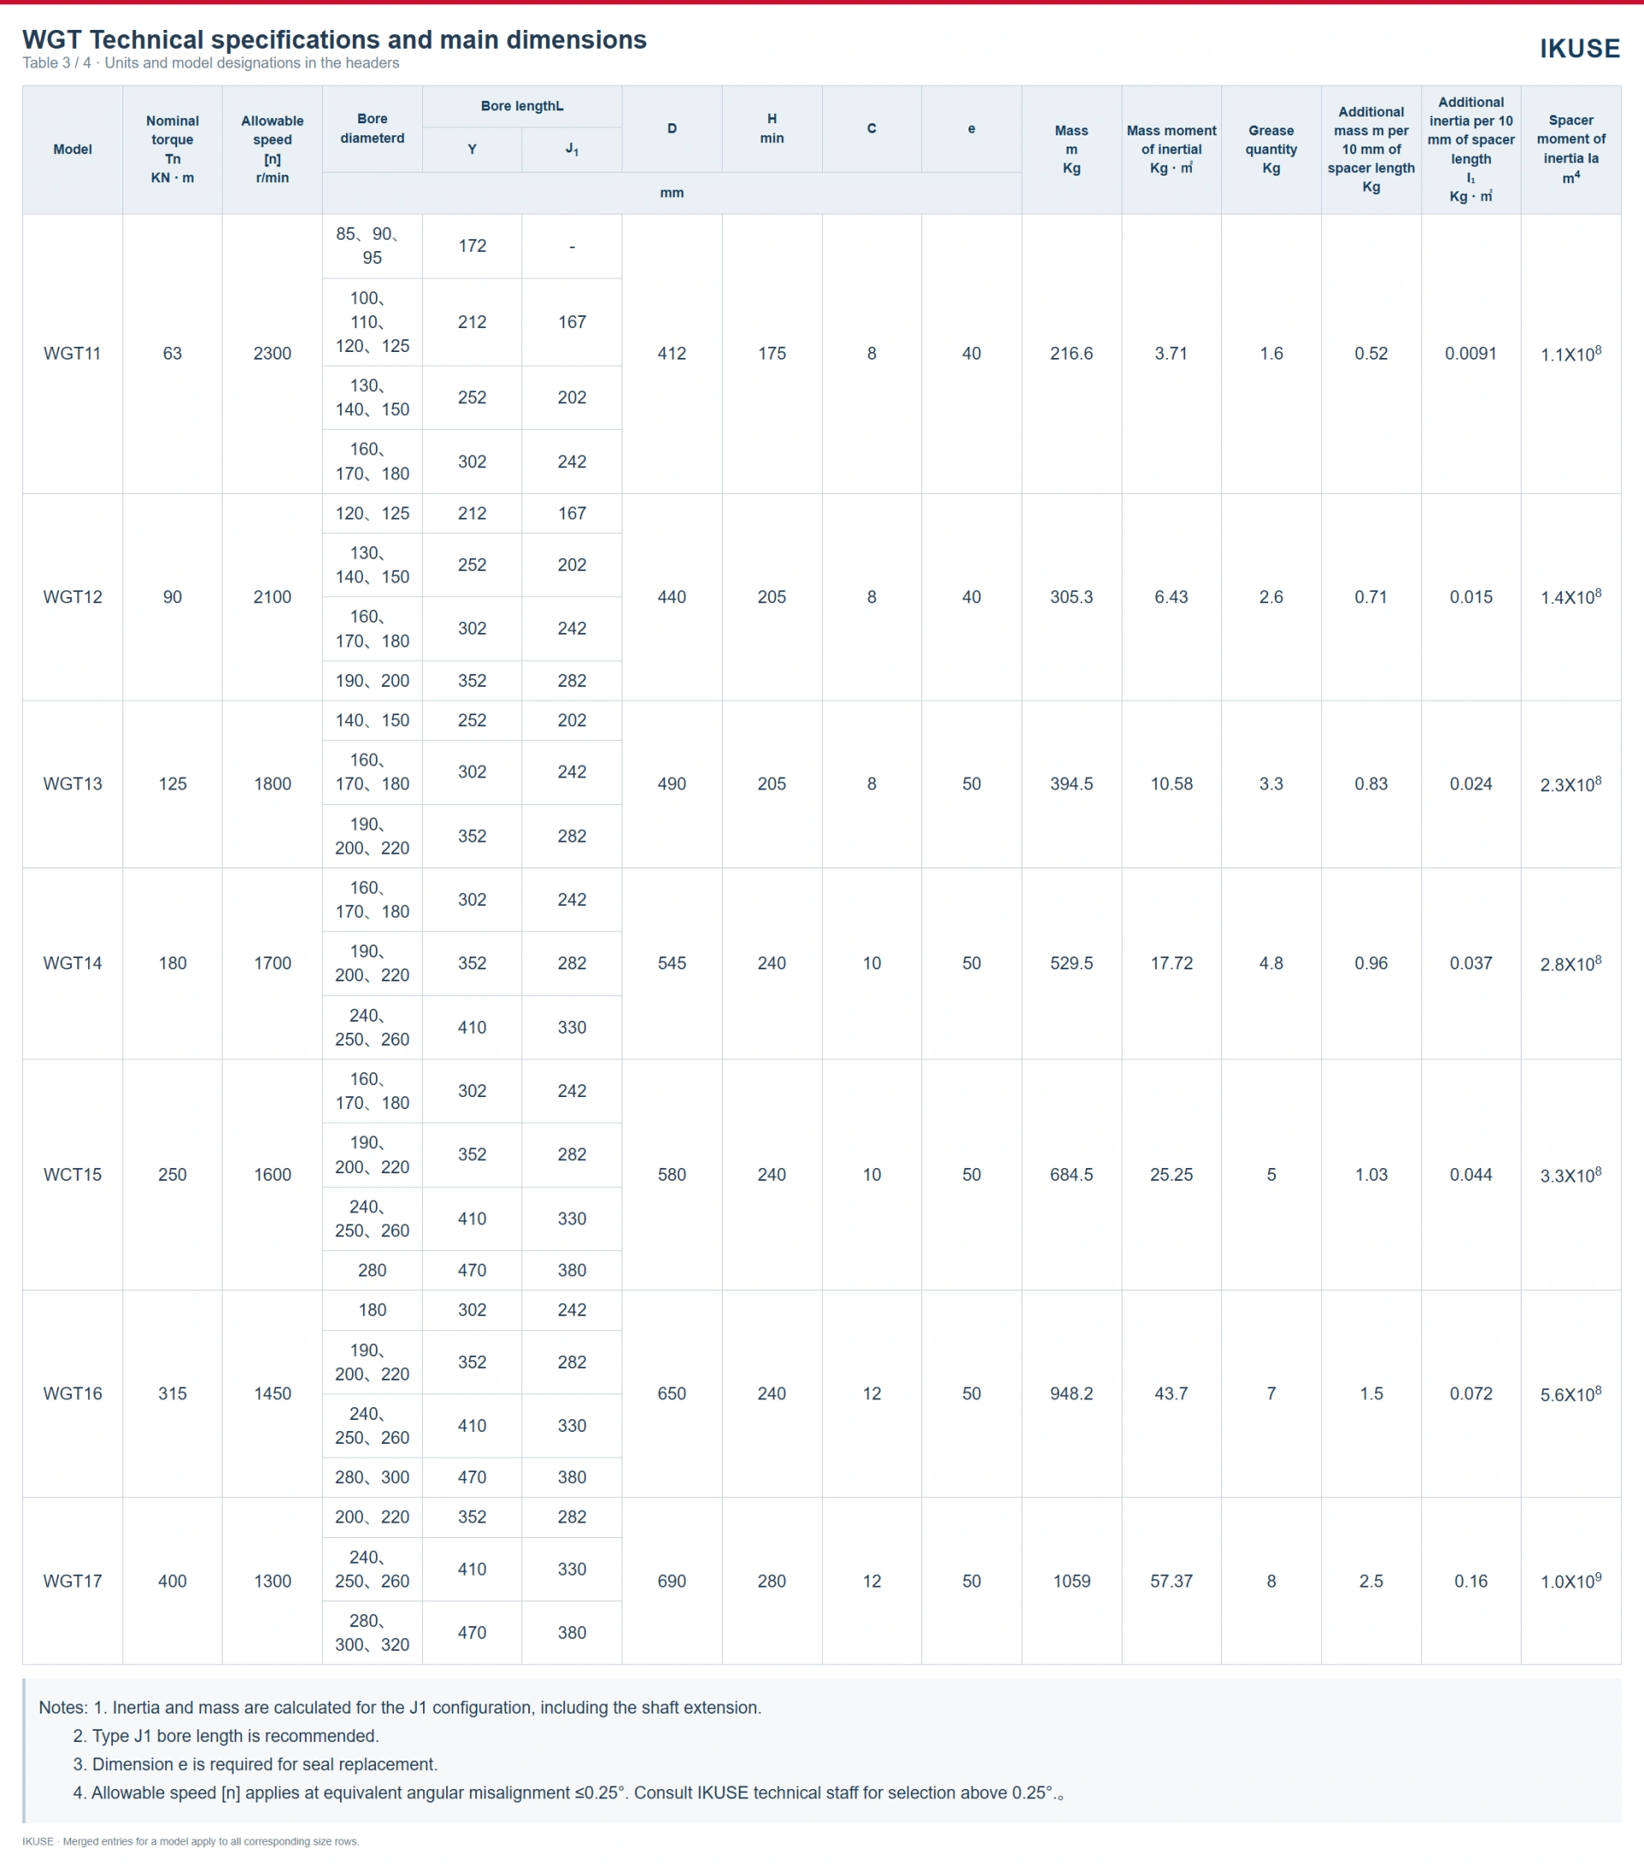This screenshot has width=1644, height=1866.
Task: Click the Bore lengthL header cell
Action: pos(522,107)
